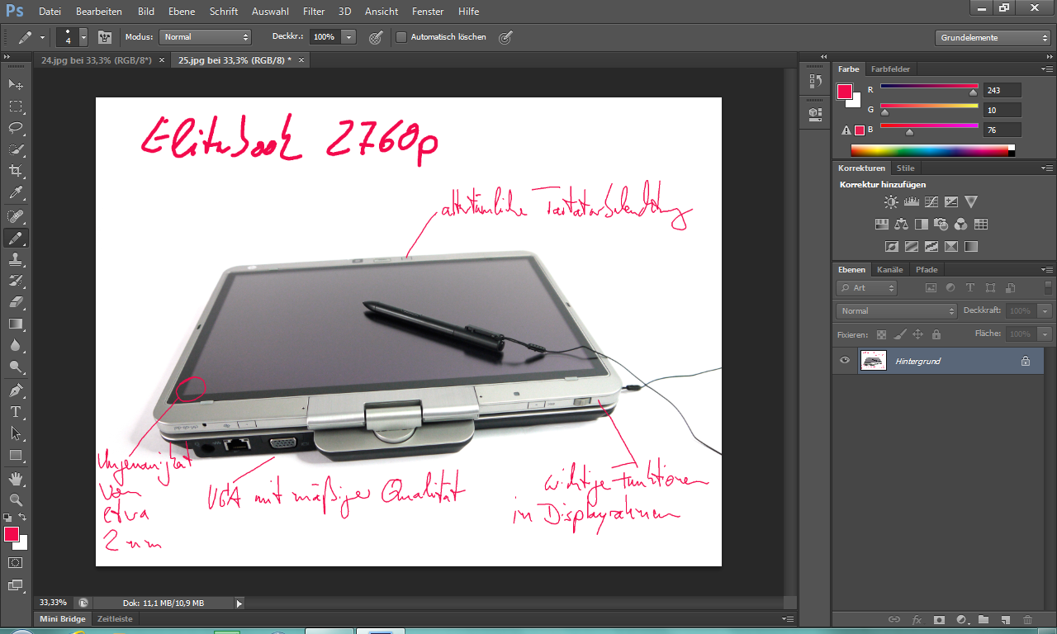Screen dimensions: 1057x634
Task: Add a Brightness/Contrast adjustment (sun icon)
Action: [x=891, y=201]
